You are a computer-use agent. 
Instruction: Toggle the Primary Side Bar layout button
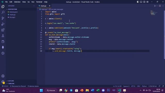tap(138, 2)
